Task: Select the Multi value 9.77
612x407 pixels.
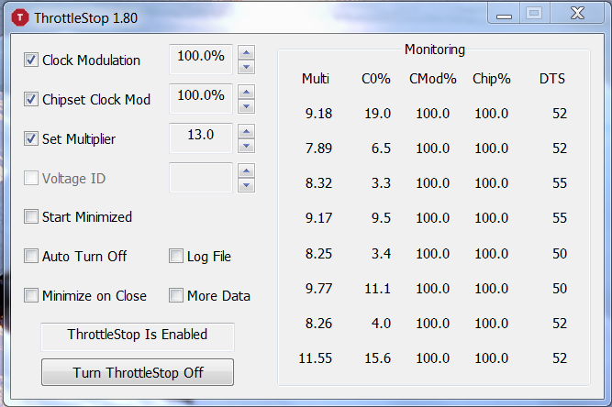Action: [318, 289]
